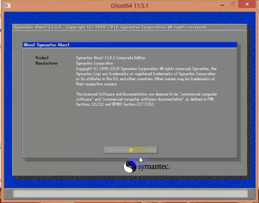Image resolution: width=259 pixels, height=203 pixels.
Task: Select the About Symantec Ghost title bar
Action: click(x=130, y=45)
